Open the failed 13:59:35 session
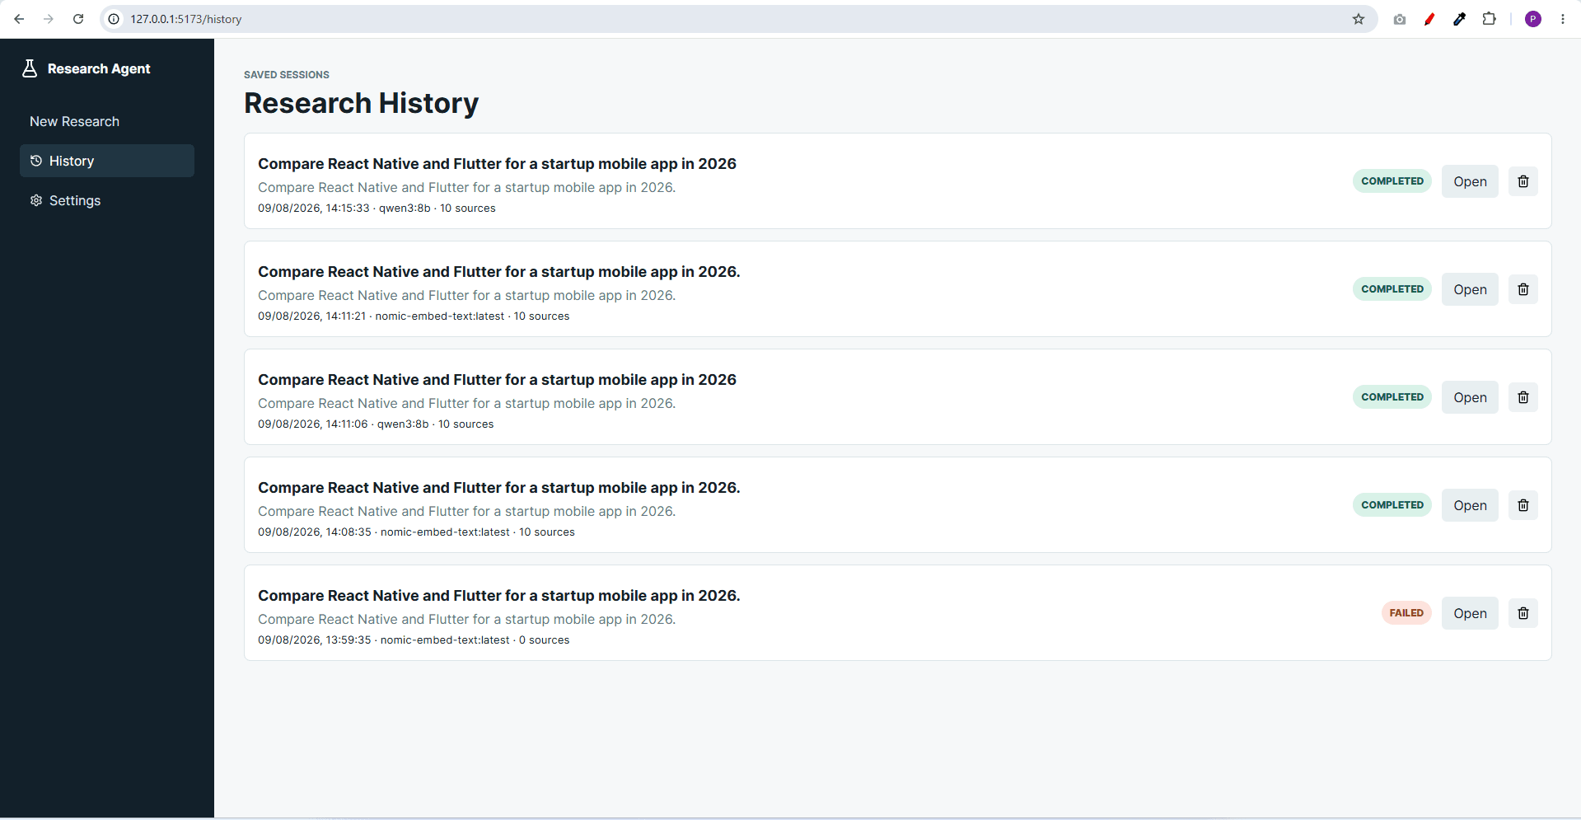The image size is (1581, 820). click(1470, 613)
